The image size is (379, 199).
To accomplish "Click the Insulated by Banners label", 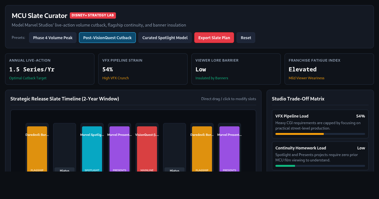I will (212, 78).
